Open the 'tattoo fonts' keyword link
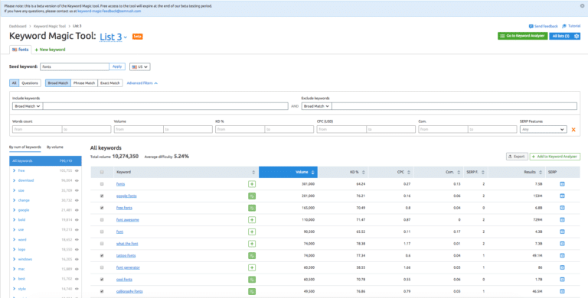This screenshot has width=588, height=298. click(x=126, y=256)
